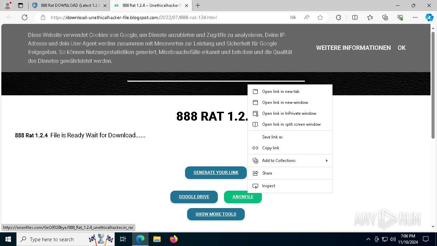437x246 pixels.
Task: Open Settings and more menu
Action: click(x=415, y=17)
